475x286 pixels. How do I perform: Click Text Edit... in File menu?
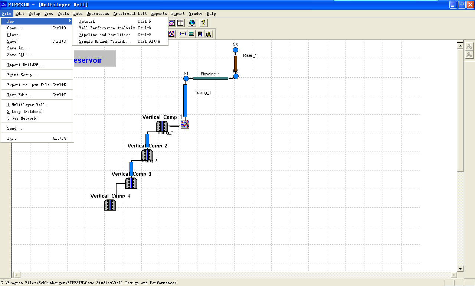[37, 95]
